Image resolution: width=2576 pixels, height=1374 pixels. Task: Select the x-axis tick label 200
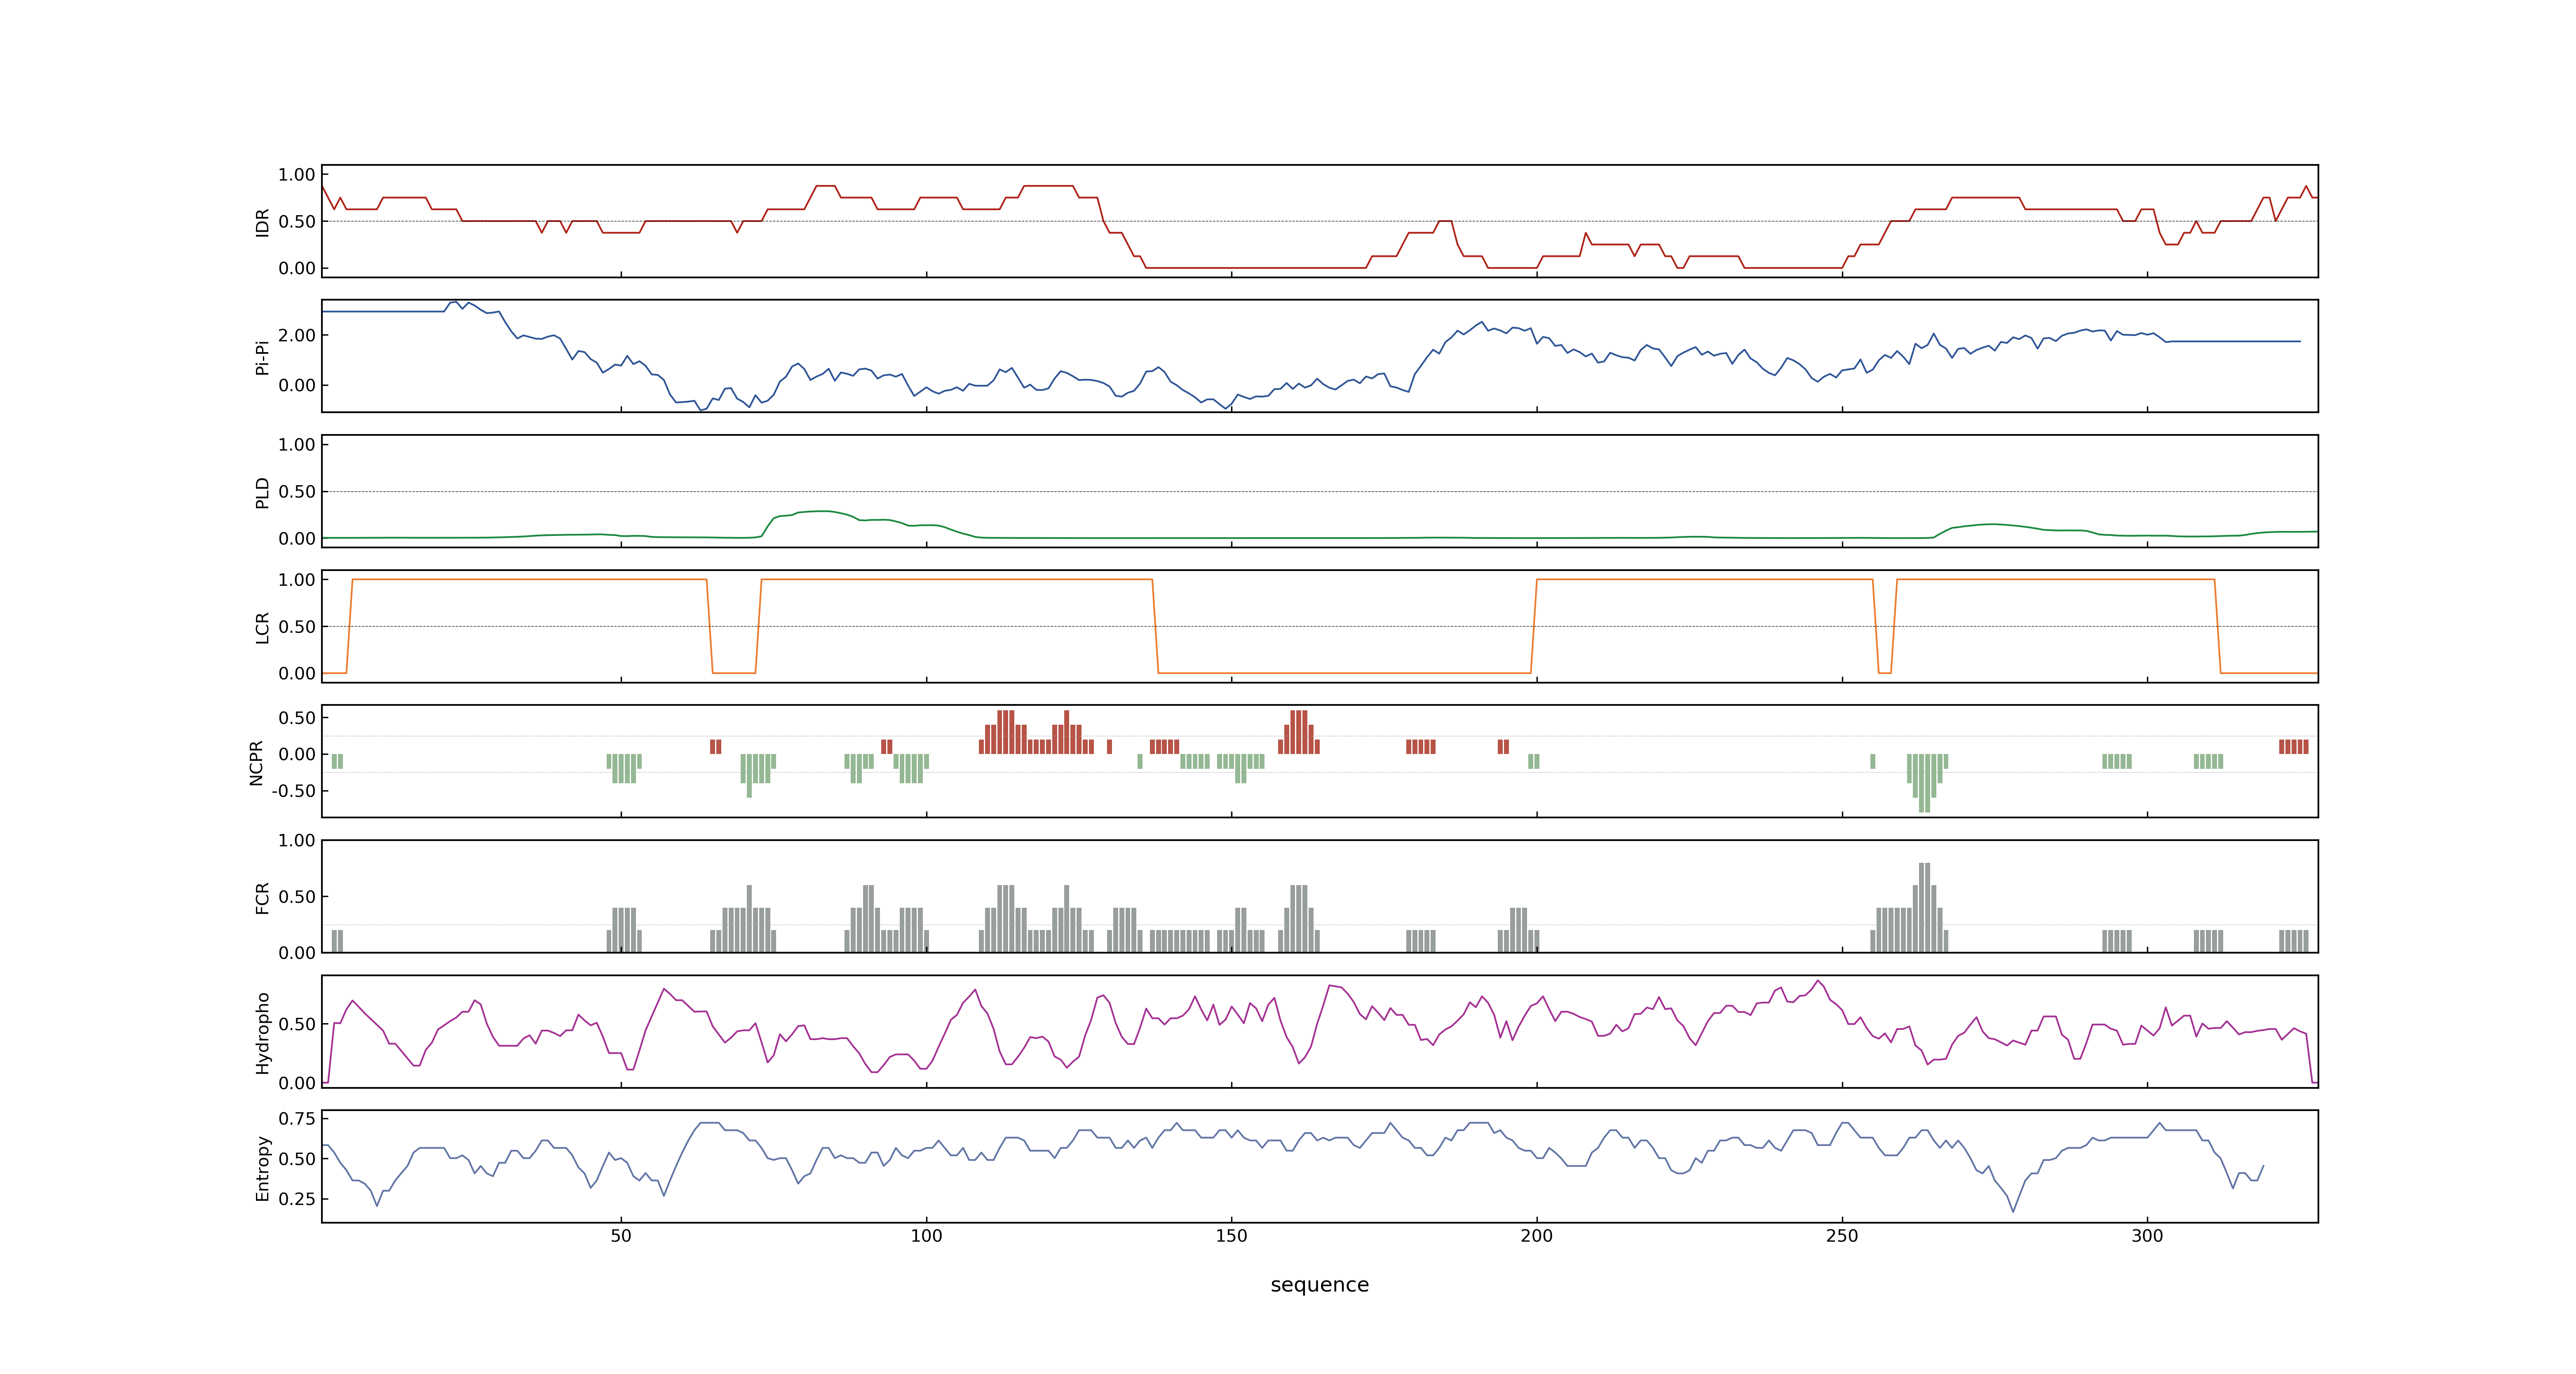1537,1236
